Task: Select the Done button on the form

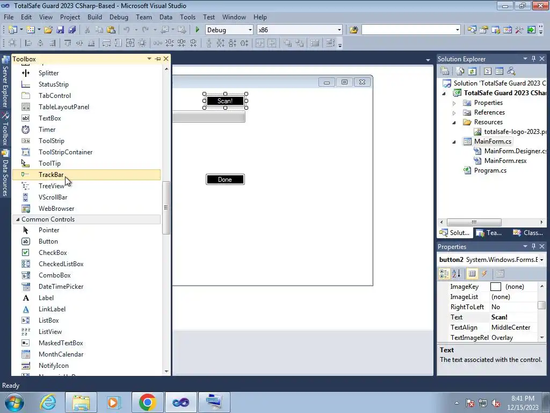Action: point(225,180)
